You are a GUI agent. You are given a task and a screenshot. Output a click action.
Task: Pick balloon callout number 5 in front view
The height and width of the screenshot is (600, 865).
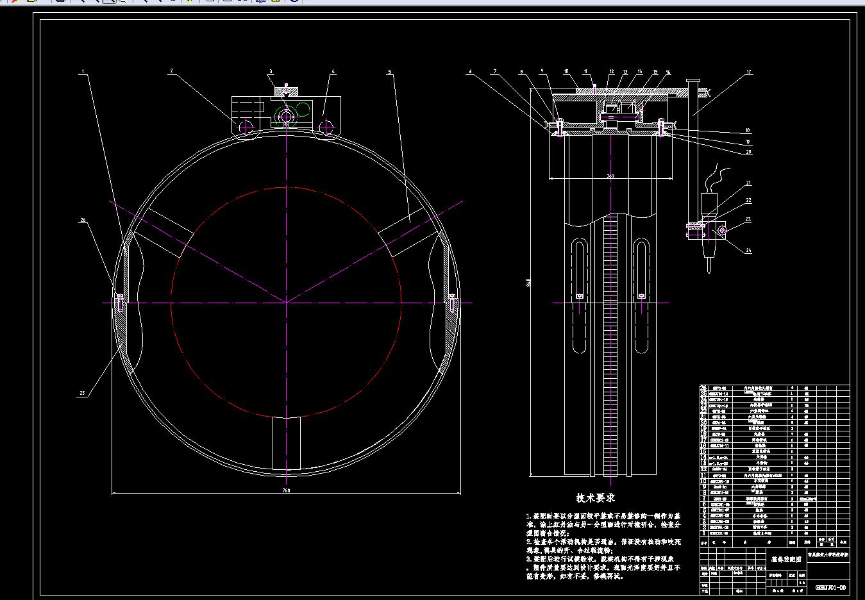pos(389,71)
